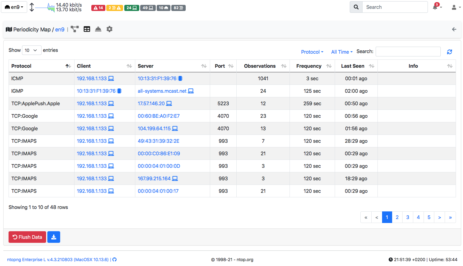Open the Periodicity Map settings gear
Screen dimensions: 463x266
point(109,29)
